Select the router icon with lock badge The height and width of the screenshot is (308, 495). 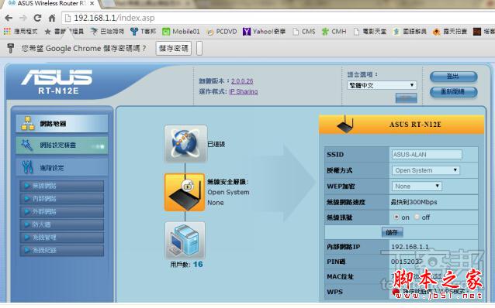coord(185,192)
